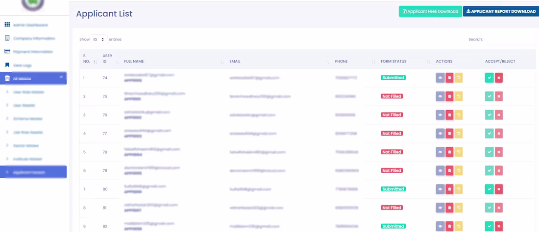Click the user ID cell reading 79
Viewport: 539px width, 232px height.
coord(105,170)
